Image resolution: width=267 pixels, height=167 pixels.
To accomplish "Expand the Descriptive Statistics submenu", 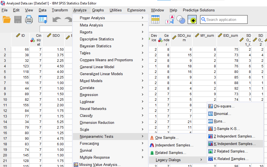I will (x=97, y=39).
